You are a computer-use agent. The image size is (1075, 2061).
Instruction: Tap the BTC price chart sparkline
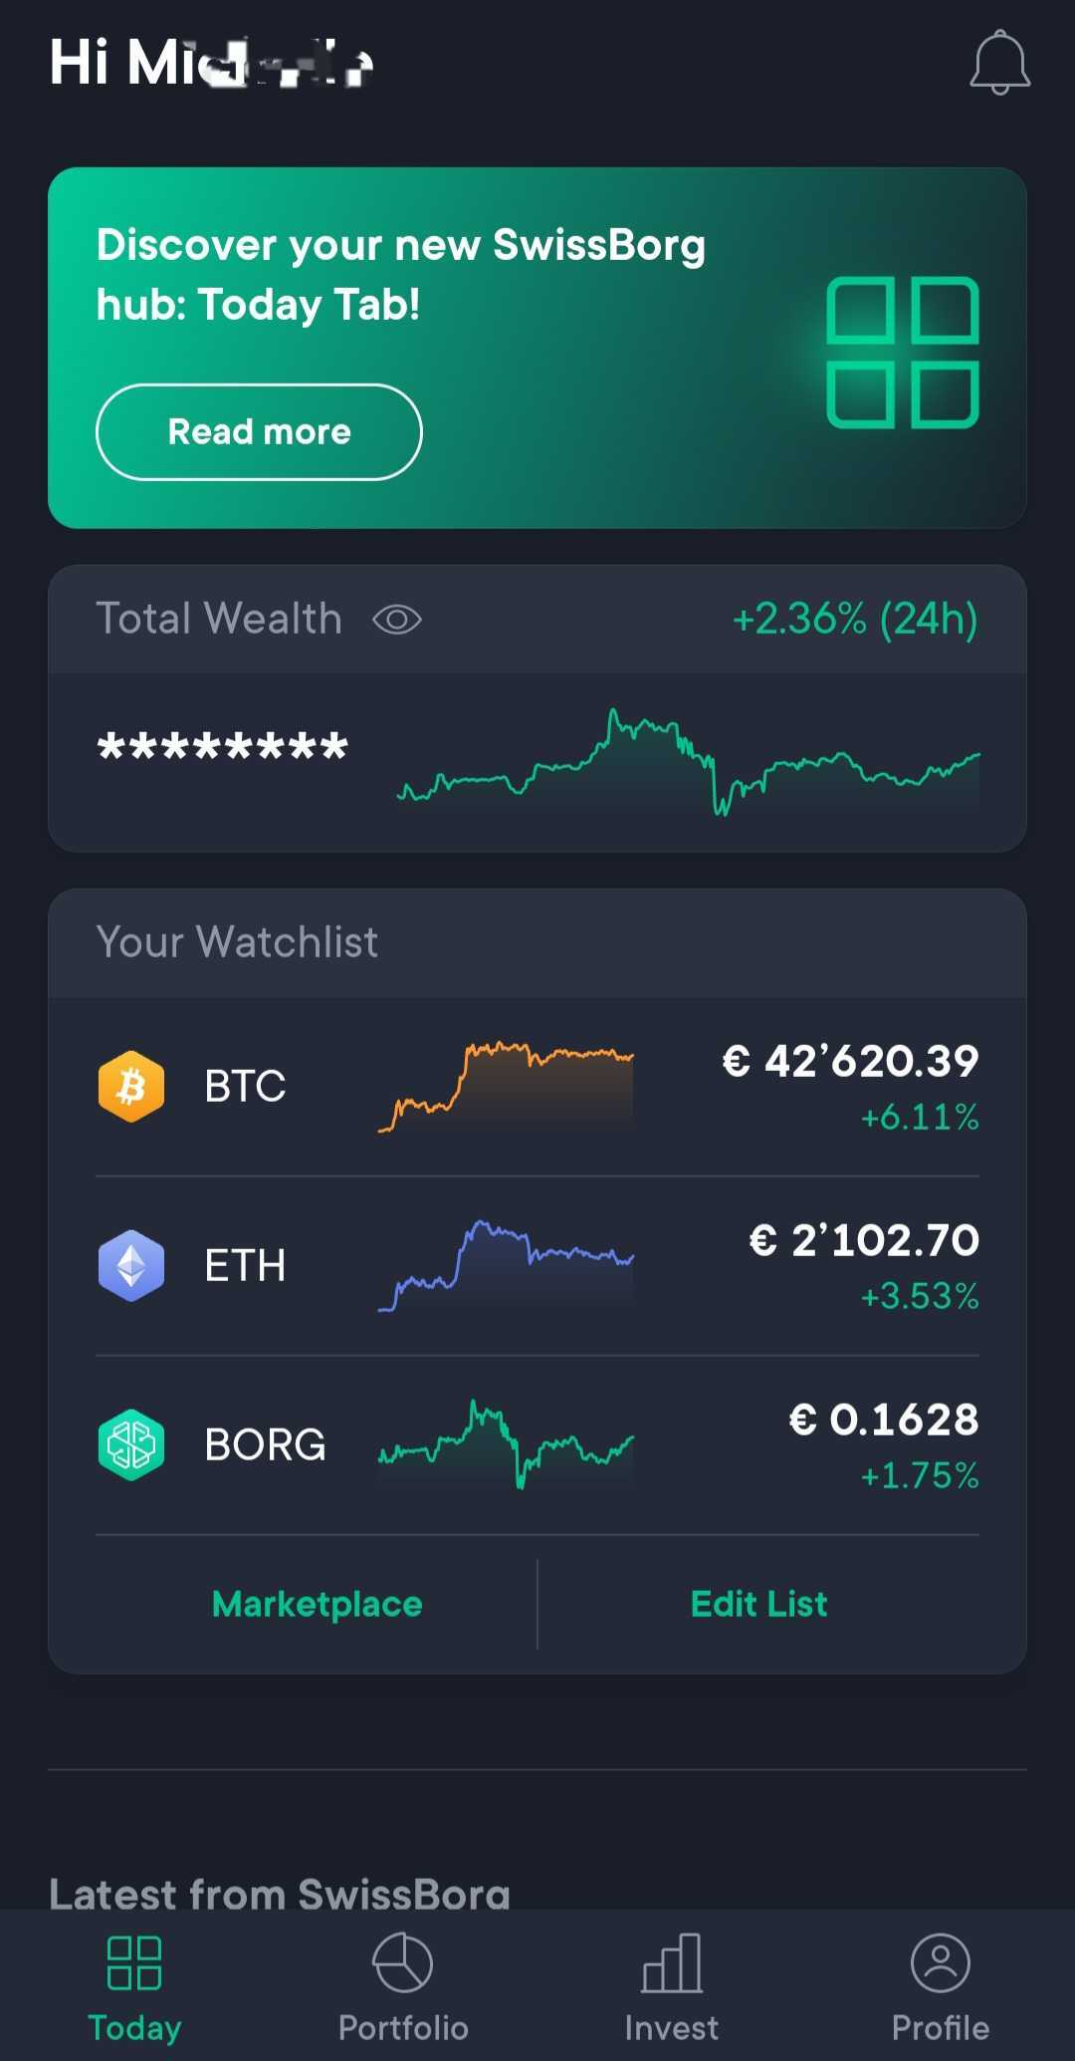(506, 1087)
